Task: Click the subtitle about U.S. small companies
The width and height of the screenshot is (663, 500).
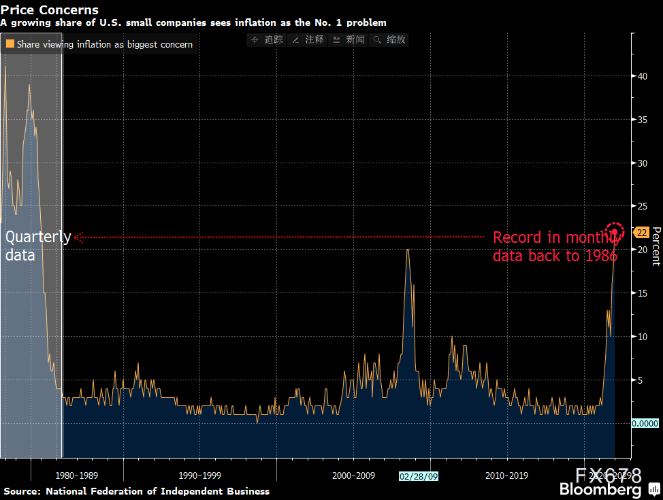Action: (193, 23)
